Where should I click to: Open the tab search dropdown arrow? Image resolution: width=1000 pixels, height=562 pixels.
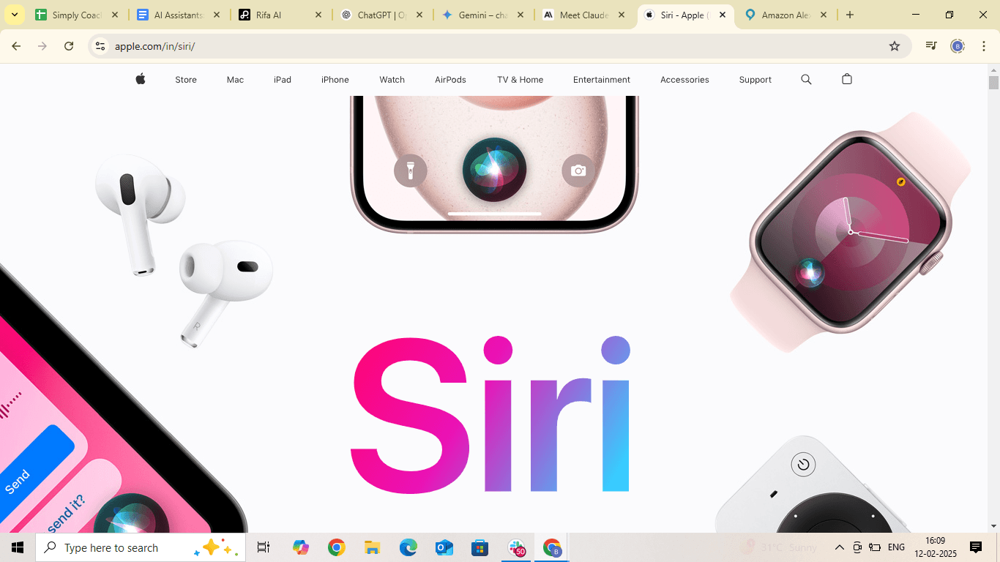click(15, 15)
